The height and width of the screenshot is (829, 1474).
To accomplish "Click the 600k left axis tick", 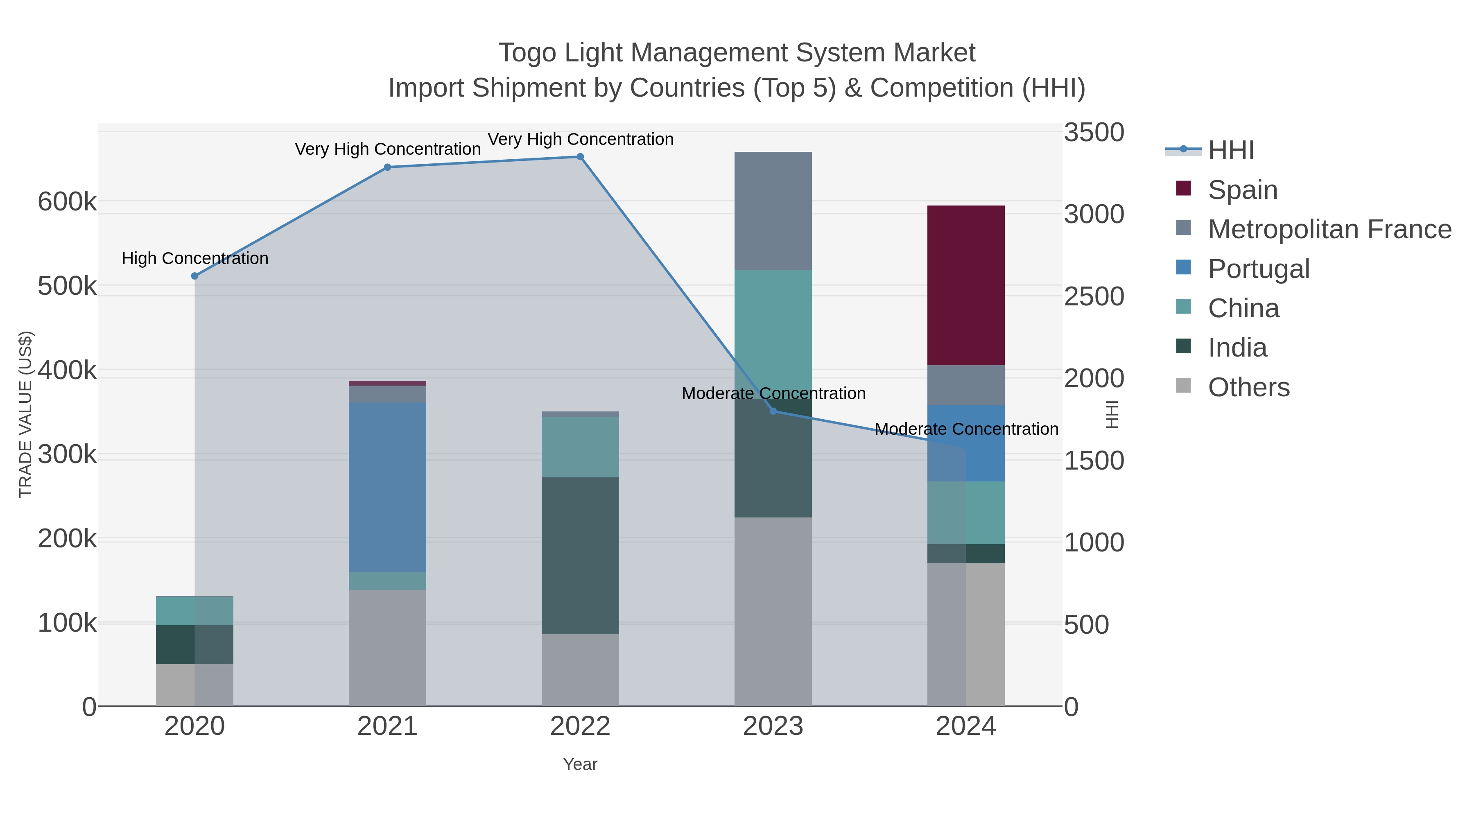I will coord(67,201).
